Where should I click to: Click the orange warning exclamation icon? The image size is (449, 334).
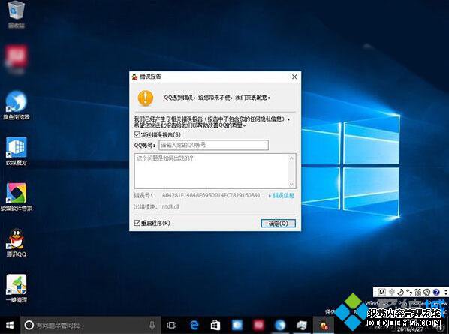pyautogui.click(x=146, y=98)
